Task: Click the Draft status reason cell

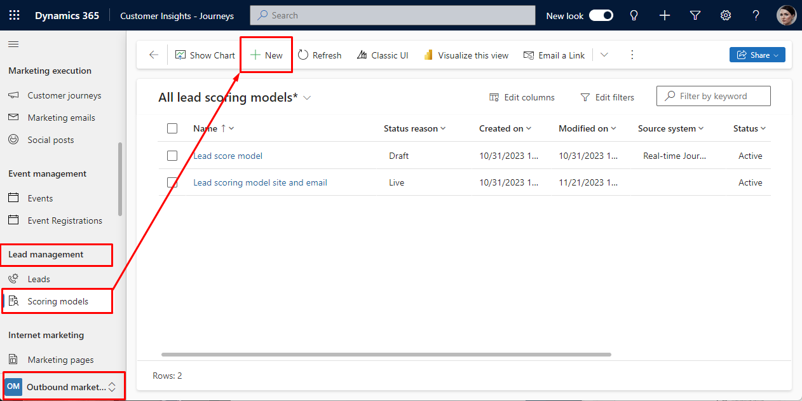Action: [x=398, y=156]
